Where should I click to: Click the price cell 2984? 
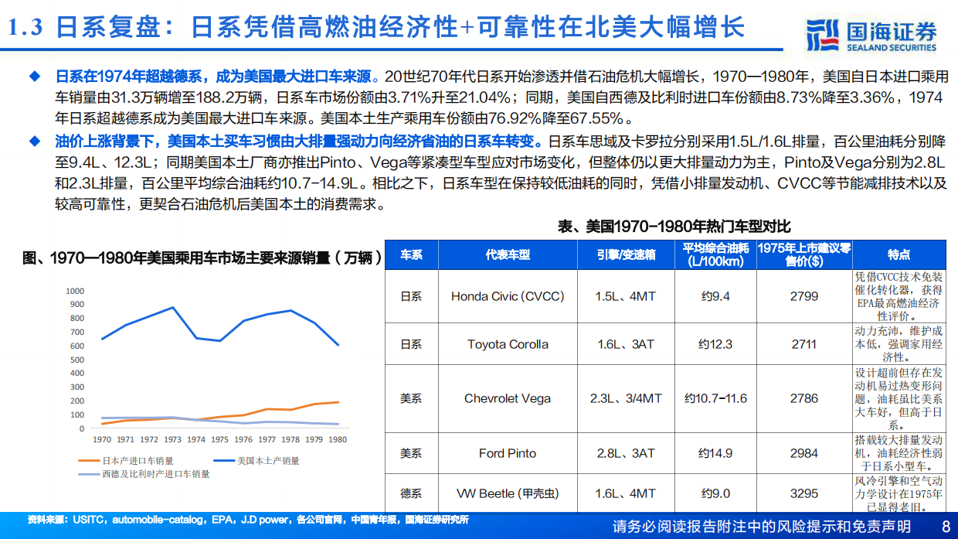click(803, 453)
